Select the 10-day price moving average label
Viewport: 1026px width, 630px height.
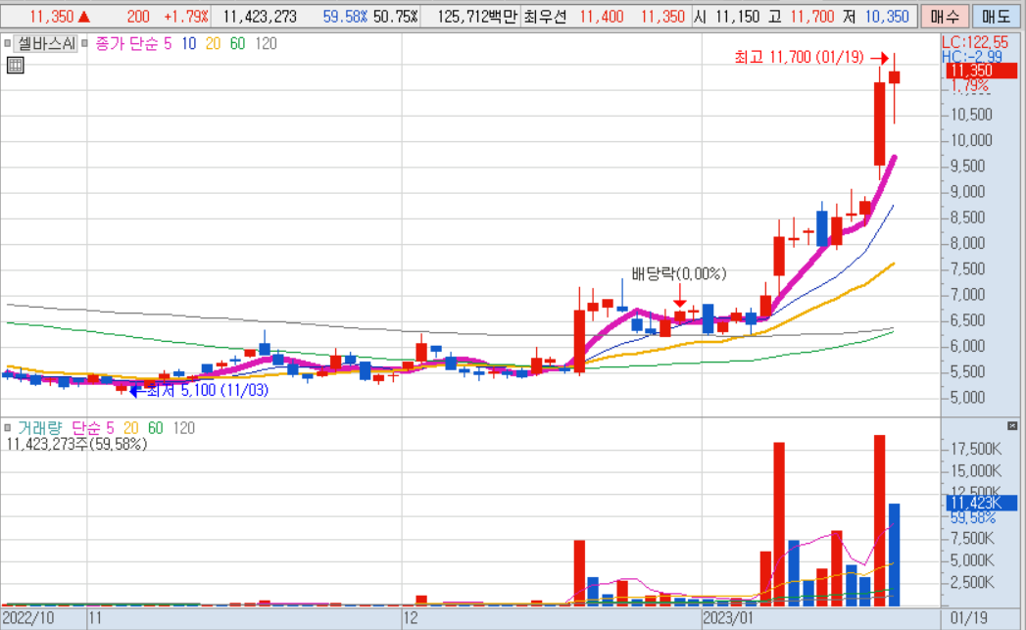click(x=189, y=44)
